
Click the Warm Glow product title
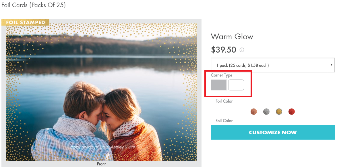232,37
